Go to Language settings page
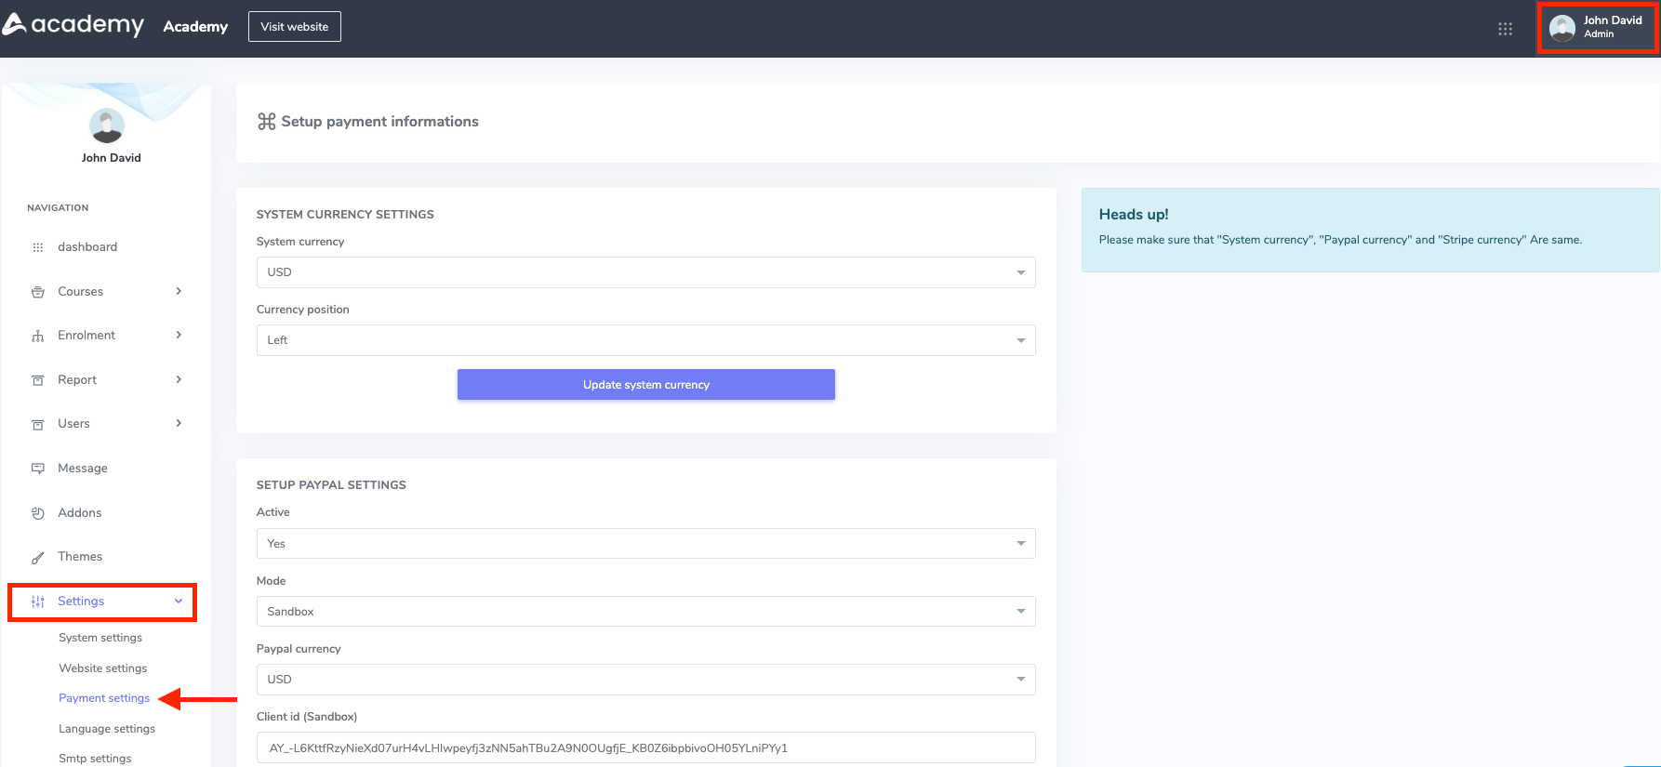The height and width of the screenshot is (767, 1661). coord(107,729)
